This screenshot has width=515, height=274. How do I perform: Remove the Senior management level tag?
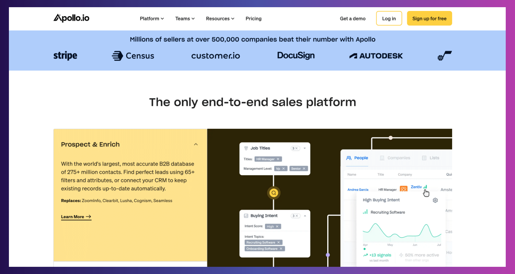click(x=304, y=169)
